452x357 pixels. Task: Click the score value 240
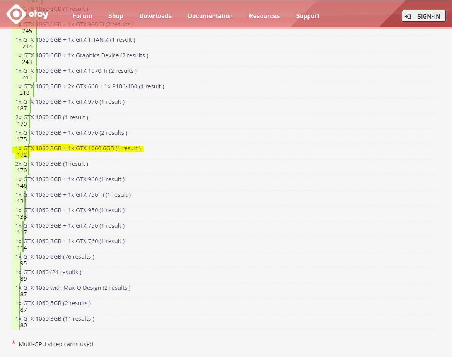pyautogui.click(x=27, y=77)
